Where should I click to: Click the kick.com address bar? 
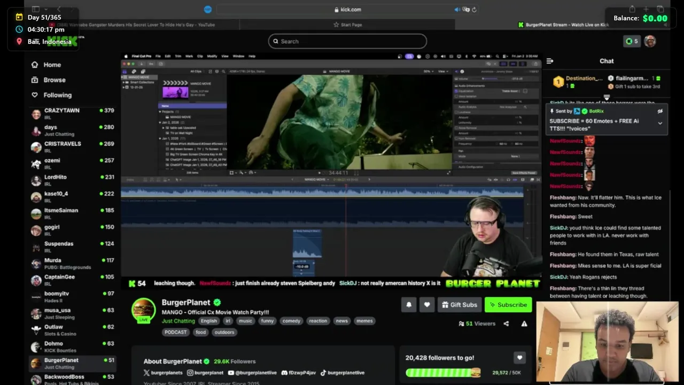tap(347, 9)
